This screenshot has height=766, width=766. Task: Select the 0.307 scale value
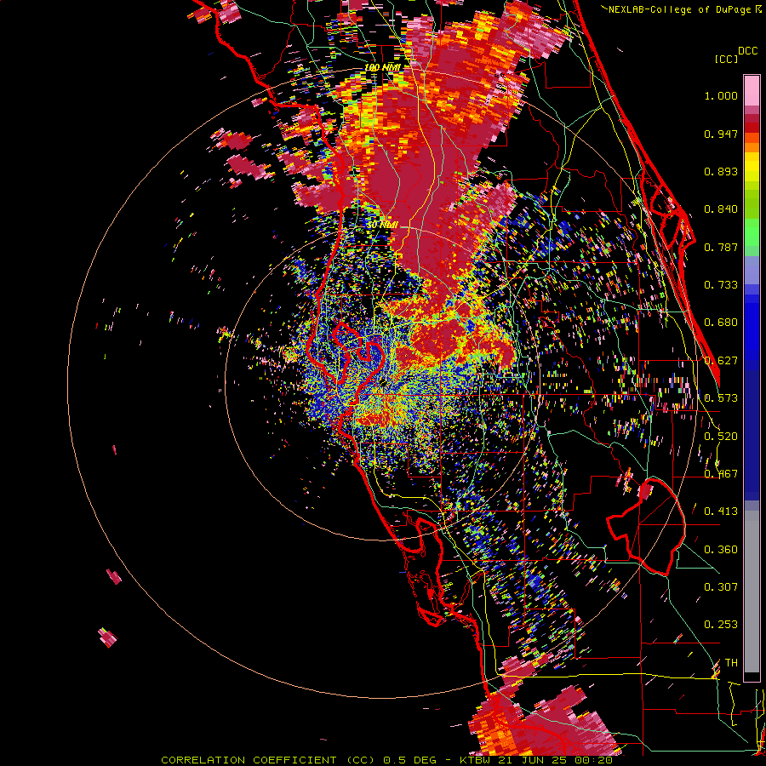coord(721,587)
